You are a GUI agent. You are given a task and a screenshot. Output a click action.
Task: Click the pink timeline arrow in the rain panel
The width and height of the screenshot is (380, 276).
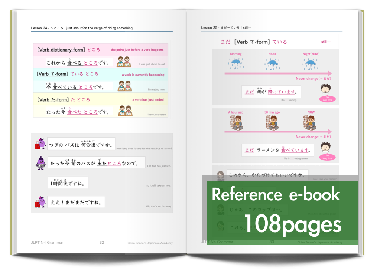click(278, 73)
